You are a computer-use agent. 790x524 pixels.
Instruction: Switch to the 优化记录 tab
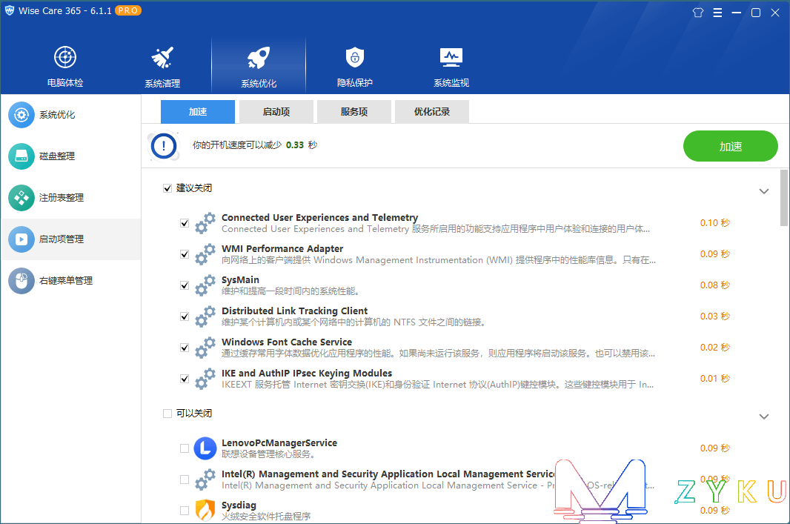[x=432, y=111]
